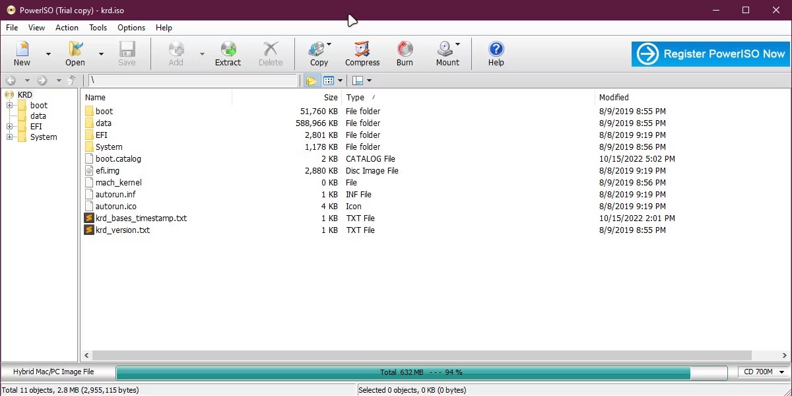Click the Register PowerISO Now banner
The width and height of the screenshot is (792, 396).
click(x=710, y=54)
